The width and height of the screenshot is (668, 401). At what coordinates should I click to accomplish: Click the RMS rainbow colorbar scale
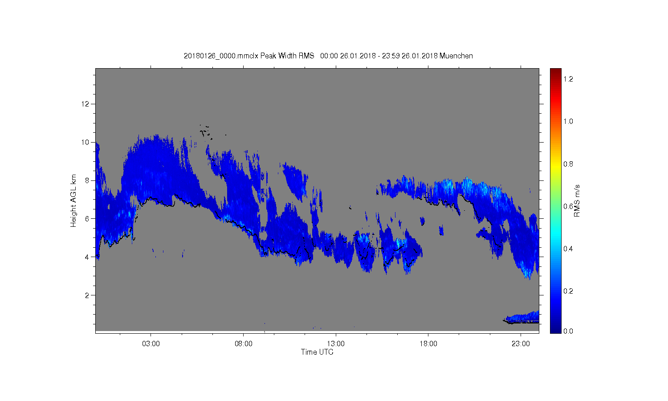(x=555, y=200)
